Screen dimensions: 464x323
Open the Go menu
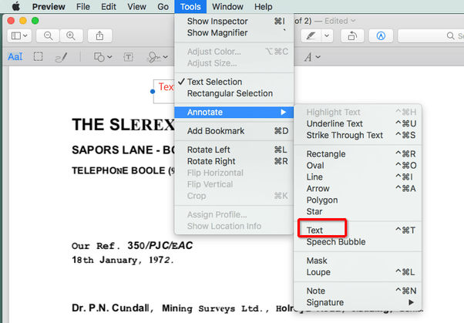coord(163,6)
